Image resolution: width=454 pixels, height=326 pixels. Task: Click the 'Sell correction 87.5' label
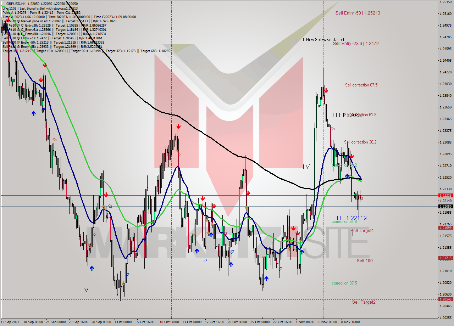tap(361, 85)
